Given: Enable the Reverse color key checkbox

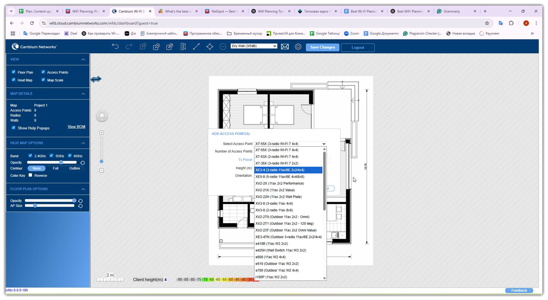Looking at the screenshot, I should 30,175.
